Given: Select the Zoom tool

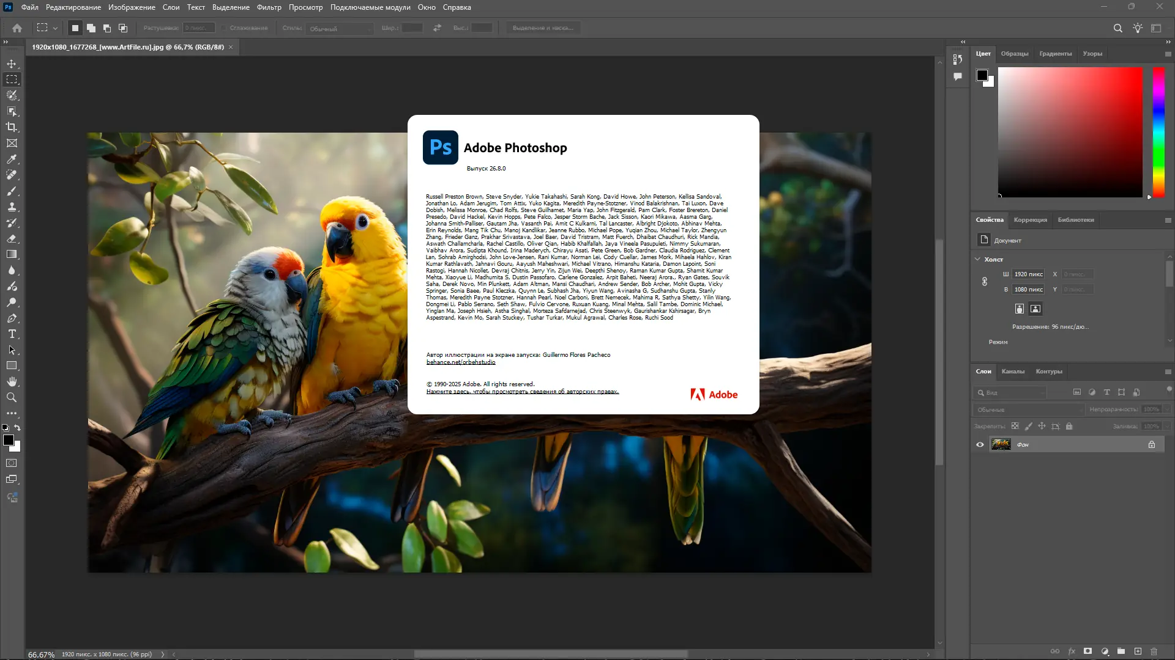Looking at the screenshot, I should (12, 398).
